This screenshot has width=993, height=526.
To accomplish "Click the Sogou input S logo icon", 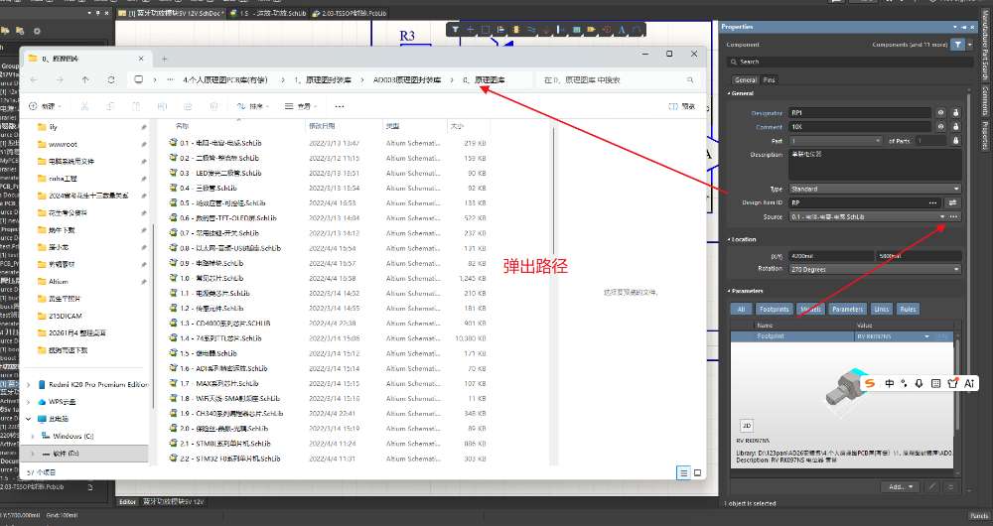I will [x=870, y=383].
